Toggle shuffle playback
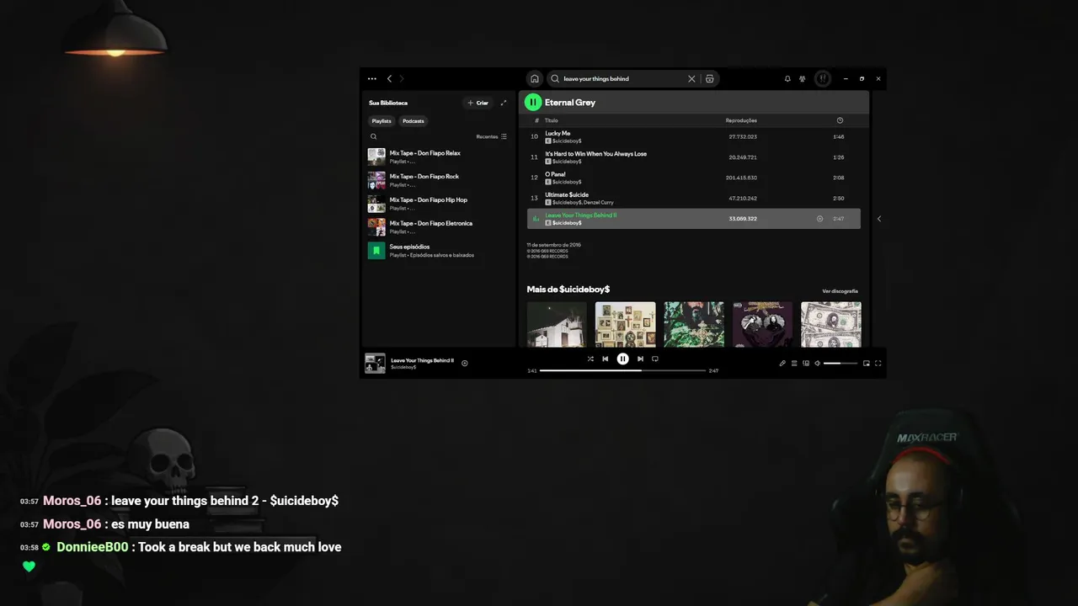This screenshot has width=1078, height=606. tap(590, 359)
